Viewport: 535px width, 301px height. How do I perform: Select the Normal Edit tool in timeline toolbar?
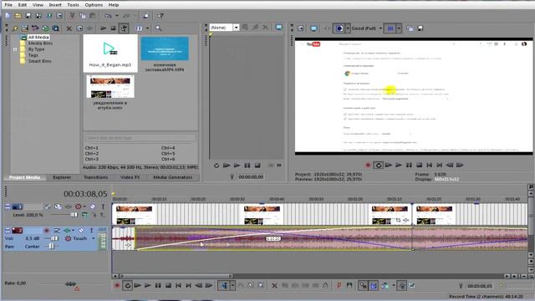(x=224, y=286)
